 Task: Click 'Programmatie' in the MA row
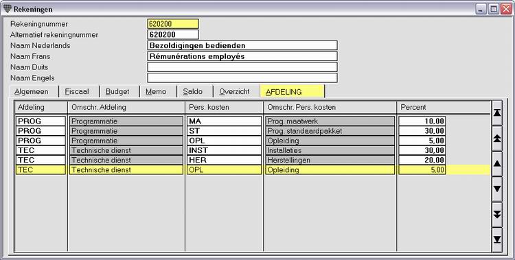point(126,121)
